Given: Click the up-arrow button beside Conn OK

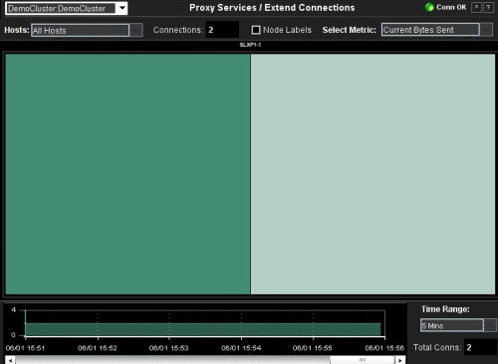Looking at the screenshot, I should click(x=476, y=7).
